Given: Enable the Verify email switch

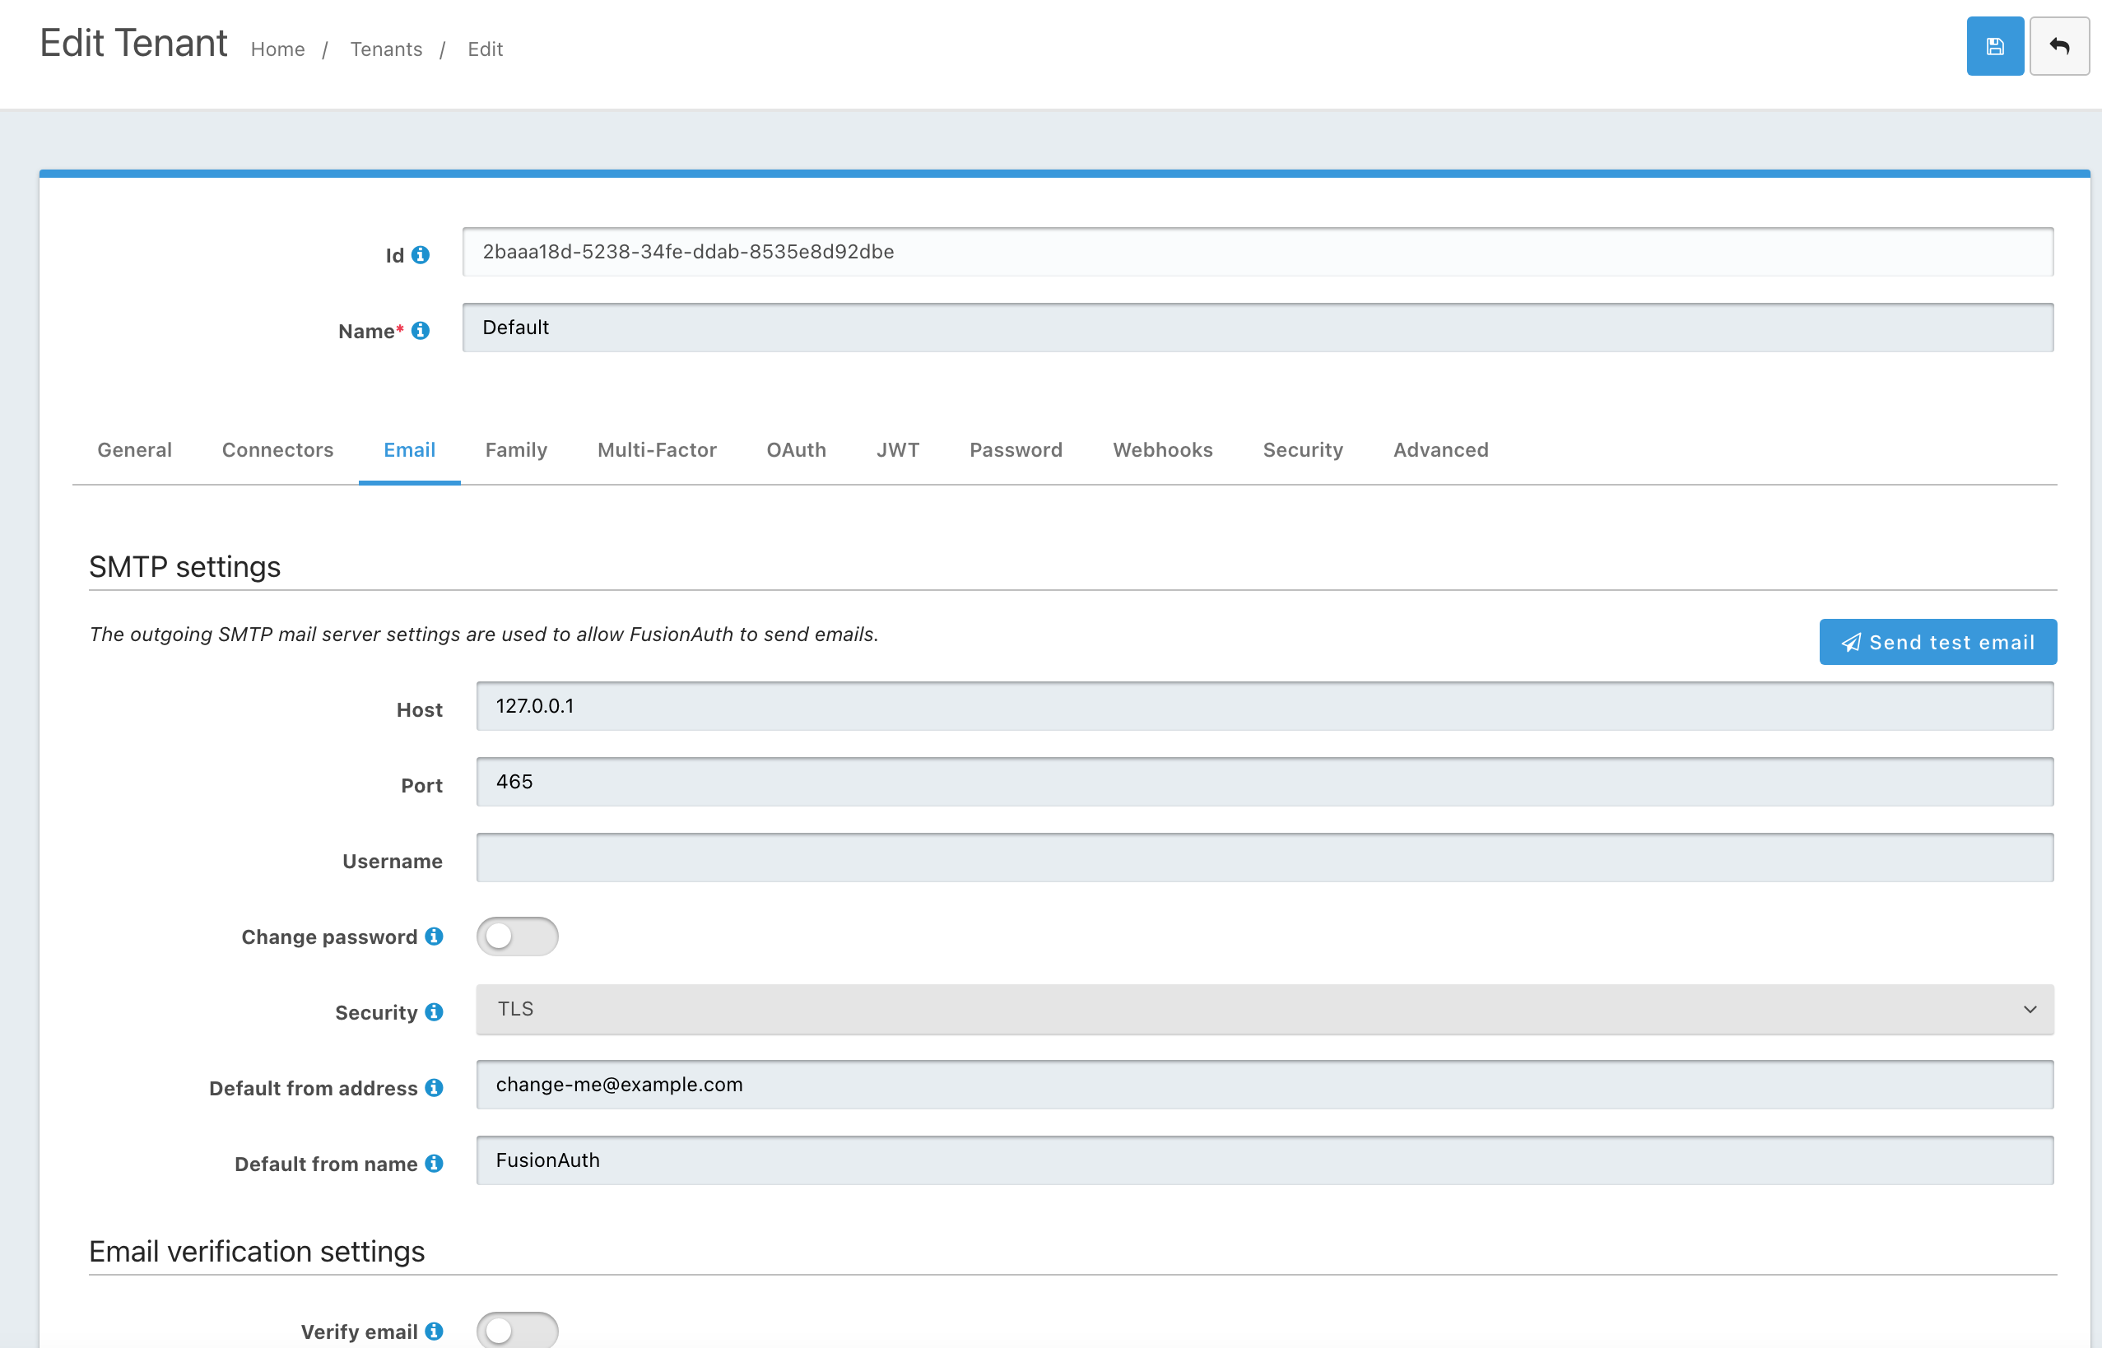Looking at the screenshot, I should 518,1330.
